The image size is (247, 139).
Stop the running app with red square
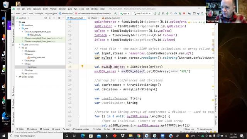pyautogui.click(x=184, y=14)
